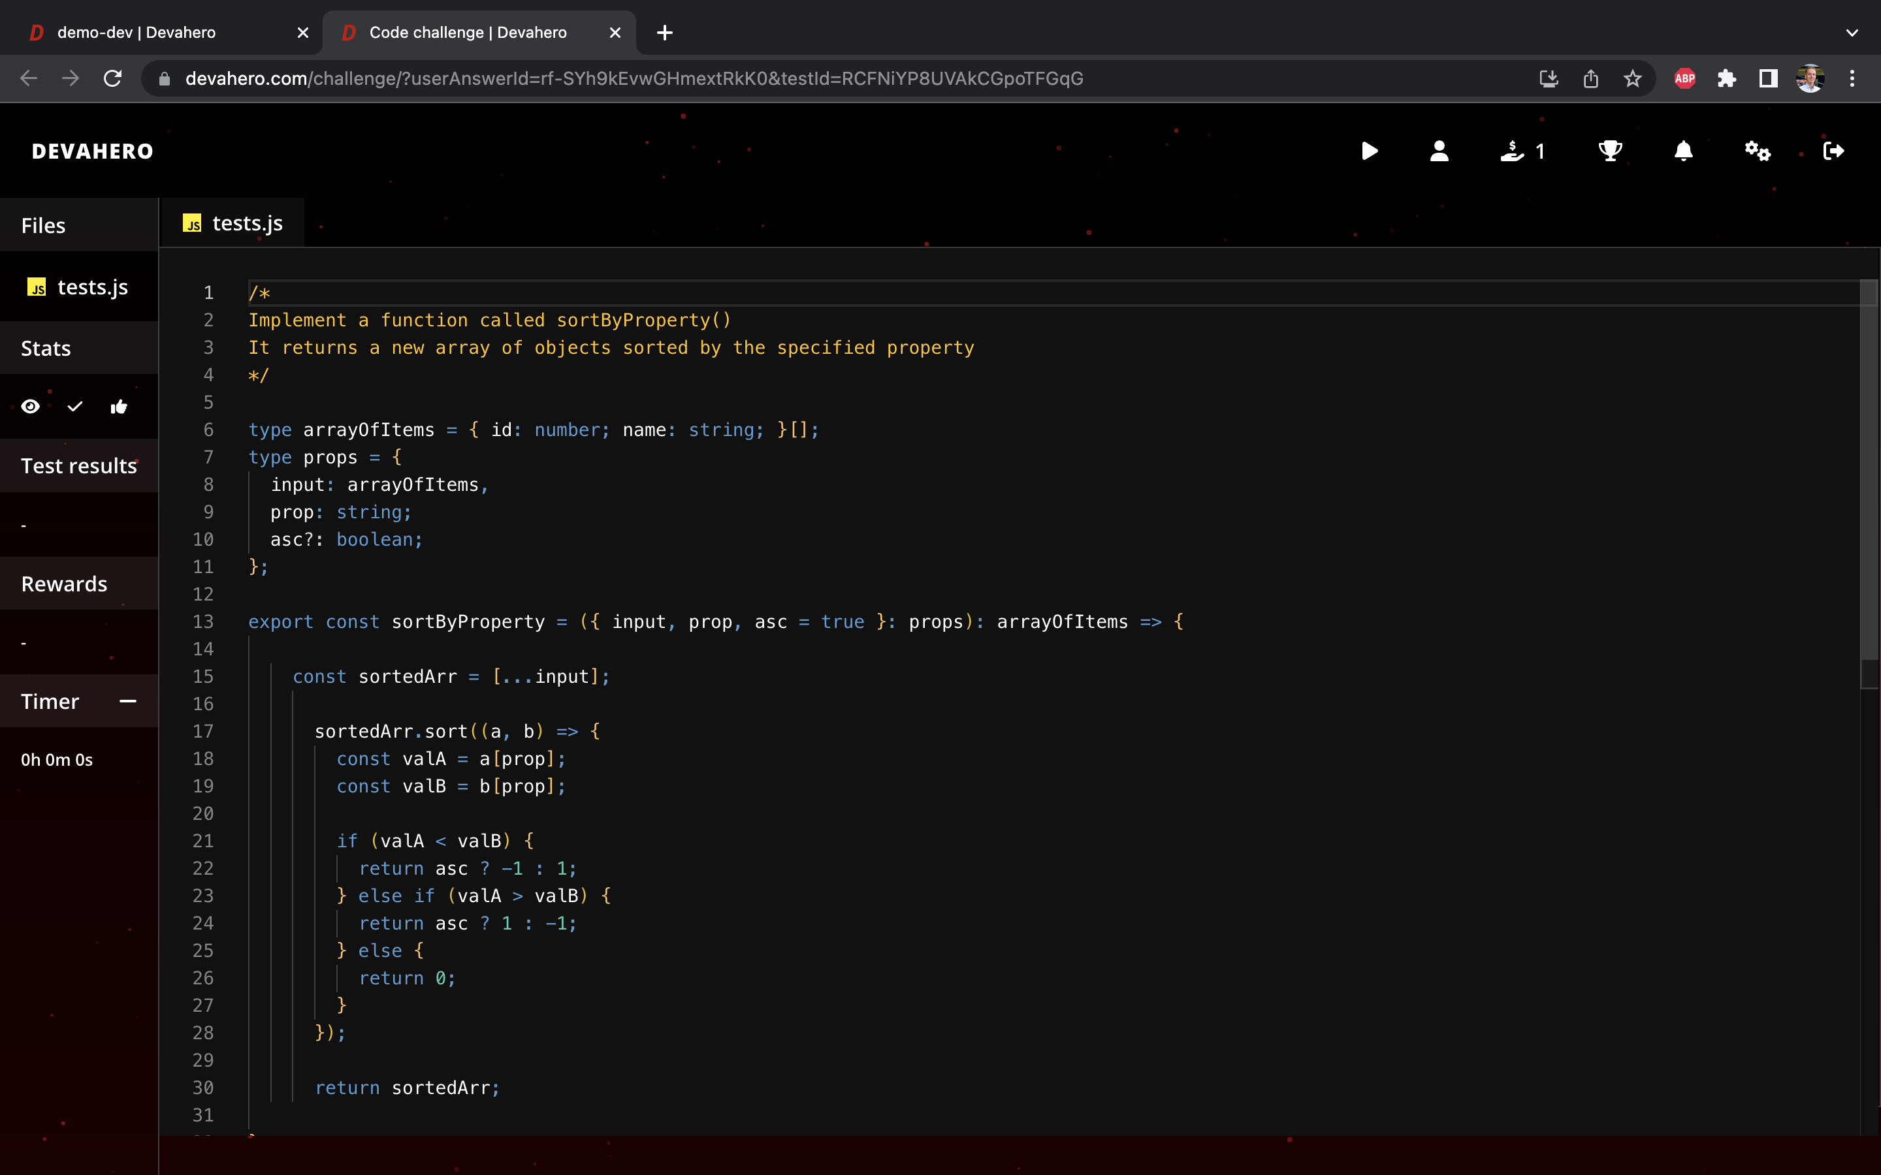The image size is (1881, 1175).
Task: Click the logout icon
Action: (1833, 151)
